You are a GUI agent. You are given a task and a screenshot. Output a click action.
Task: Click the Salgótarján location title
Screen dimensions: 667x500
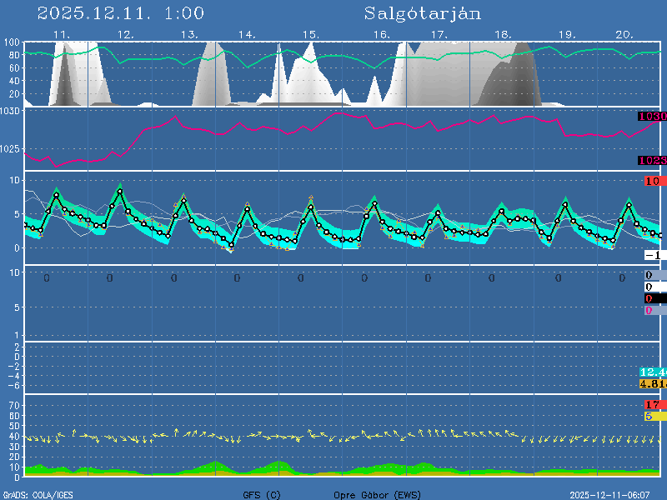(x=422, y=13)
